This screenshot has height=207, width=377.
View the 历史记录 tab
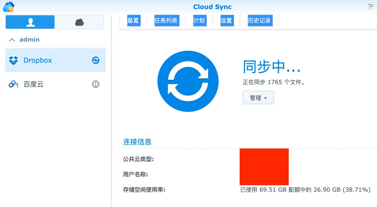260,21
